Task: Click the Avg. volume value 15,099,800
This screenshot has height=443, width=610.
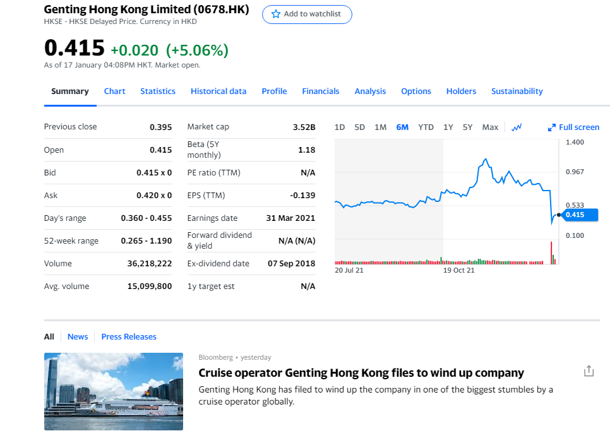Action: (150, 286)
